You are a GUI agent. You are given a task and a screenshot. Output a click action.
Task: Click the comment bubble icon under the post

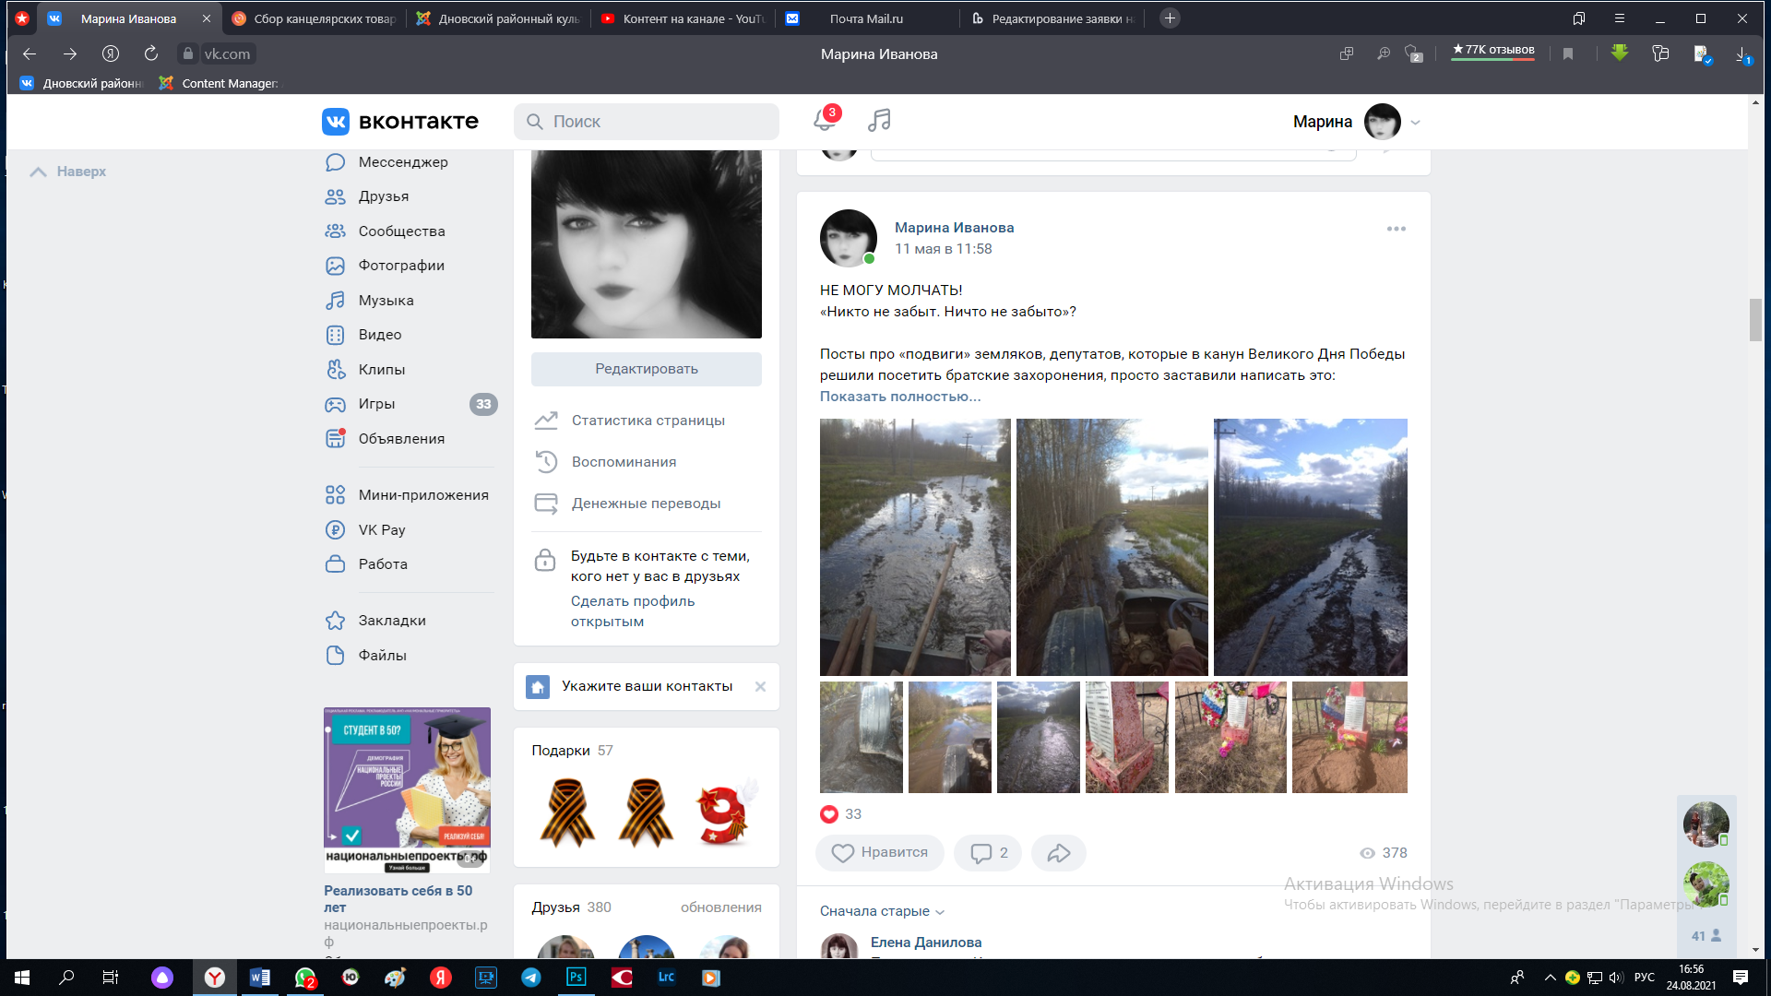coord(981,853)
